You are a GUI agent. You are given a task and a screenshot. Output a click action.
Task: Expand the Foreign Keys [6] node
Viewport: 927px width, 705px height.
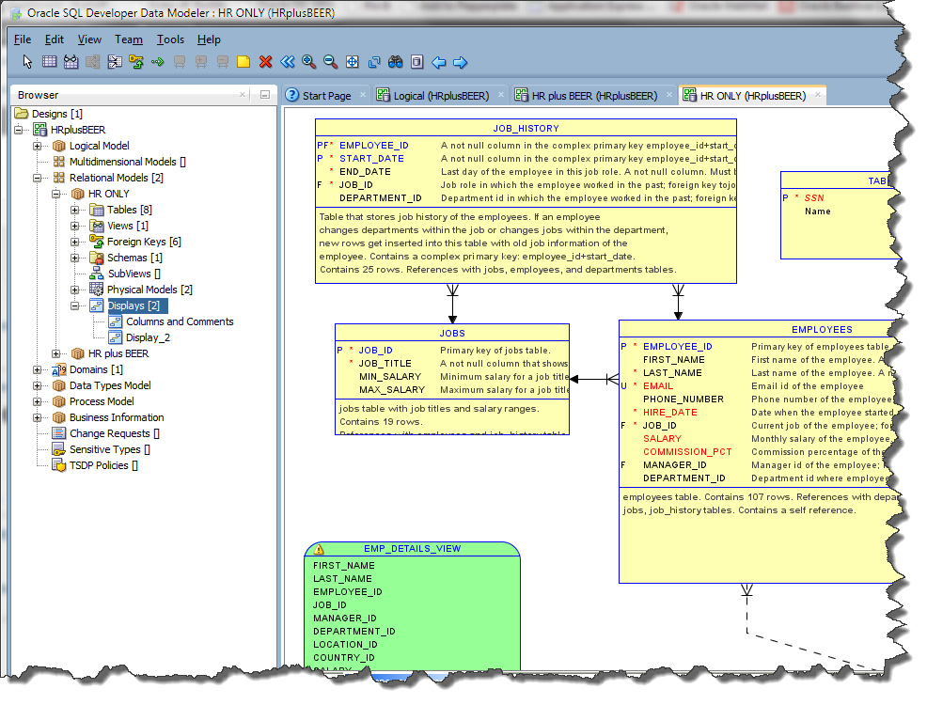click(75, 241)
